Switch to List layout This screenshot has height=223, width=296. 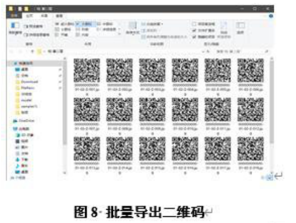click(x=82, y=29)
